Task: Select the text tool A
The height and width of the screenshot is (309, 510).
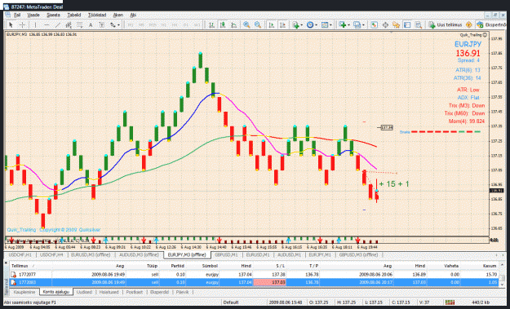Action: 91,24
